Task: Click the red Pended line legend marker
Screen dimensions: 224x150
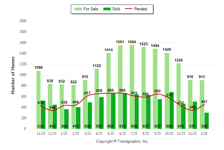Action: (x=131, y=9)
